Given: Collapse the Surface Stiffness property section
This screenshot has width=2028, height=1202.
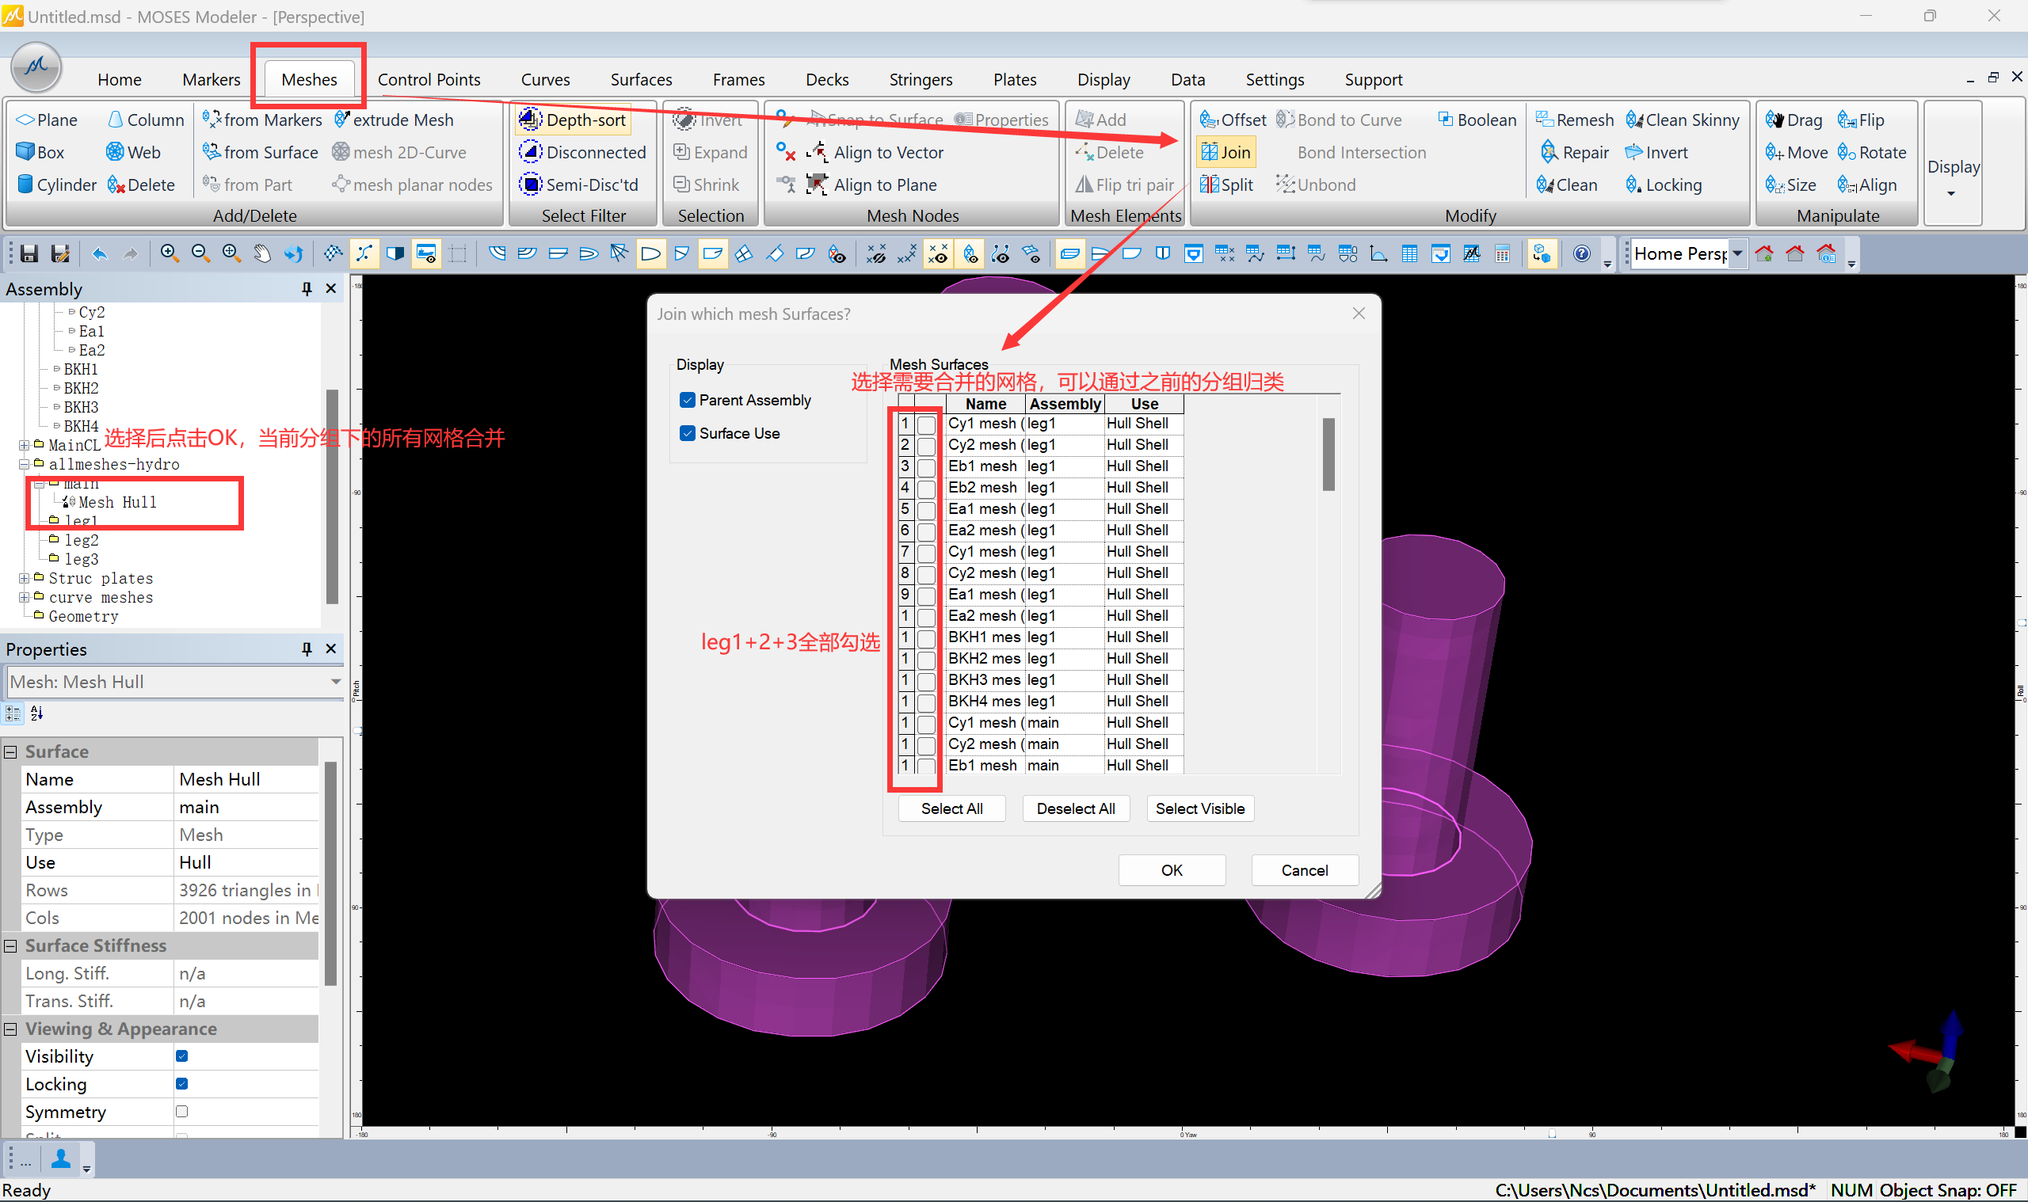Looking at the screenshot, I should tap(11, 946).
